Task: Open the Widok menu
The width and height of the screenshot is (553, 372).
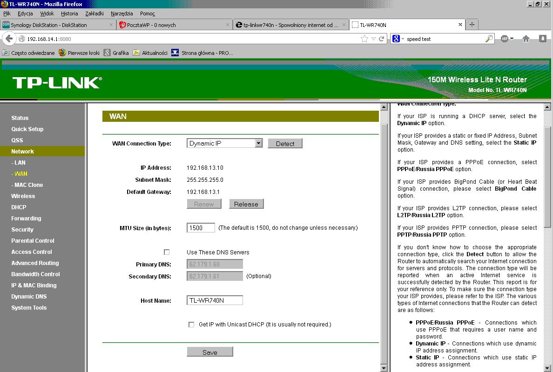Action: [x=47, y=13]
